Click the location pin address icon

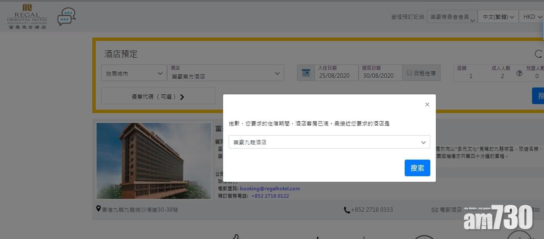pos(99,209)
